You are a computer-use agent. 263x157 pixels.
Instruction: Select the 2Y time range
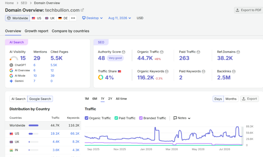110,99
